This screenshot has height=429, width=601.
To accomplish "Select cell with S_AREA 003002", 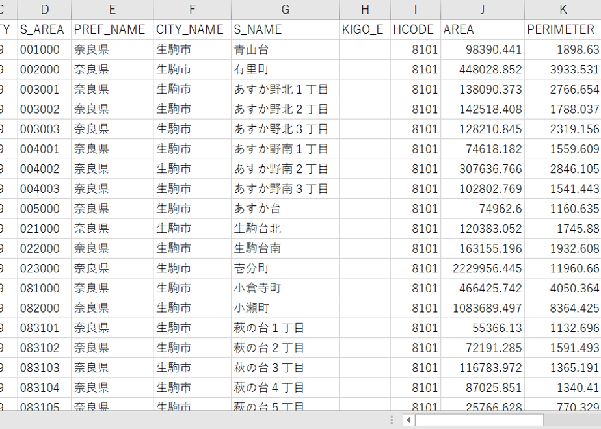I will [x=44, y=109].
